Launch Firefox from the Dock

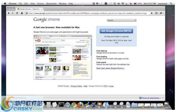coord(80,105)
